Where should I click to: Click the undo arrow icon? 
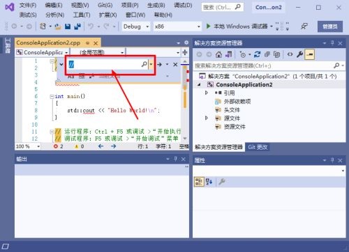point(91,26)
